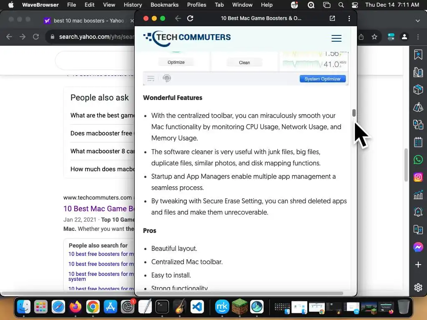Go back in main browser window
Viewport: 427px width, 320px height.
(9, 37)
